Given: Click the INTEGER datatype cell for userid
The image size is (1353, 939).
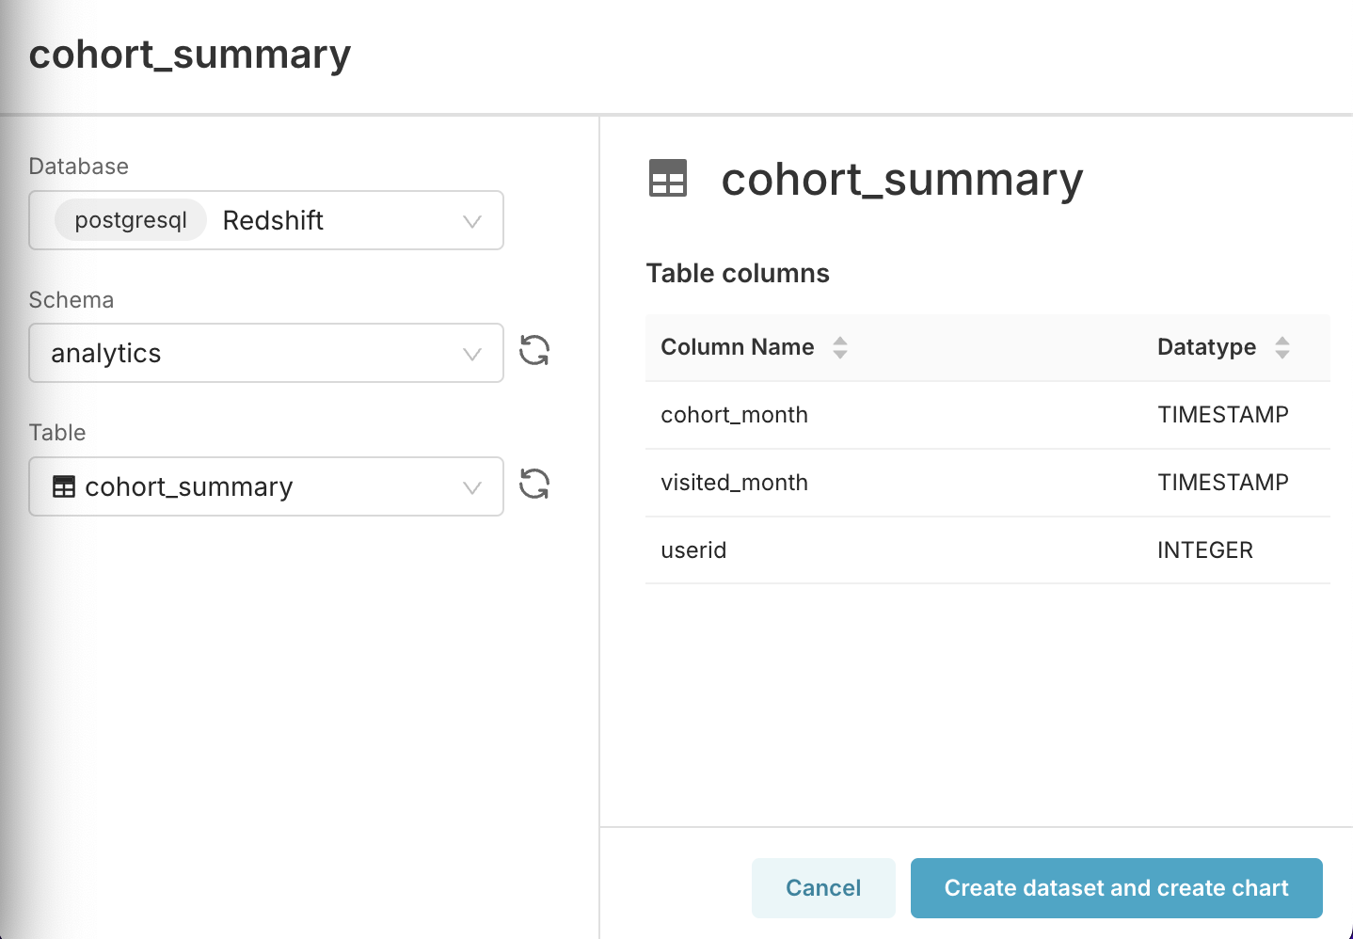Looking at the screenshot, I should click(x=1204, y=550).
